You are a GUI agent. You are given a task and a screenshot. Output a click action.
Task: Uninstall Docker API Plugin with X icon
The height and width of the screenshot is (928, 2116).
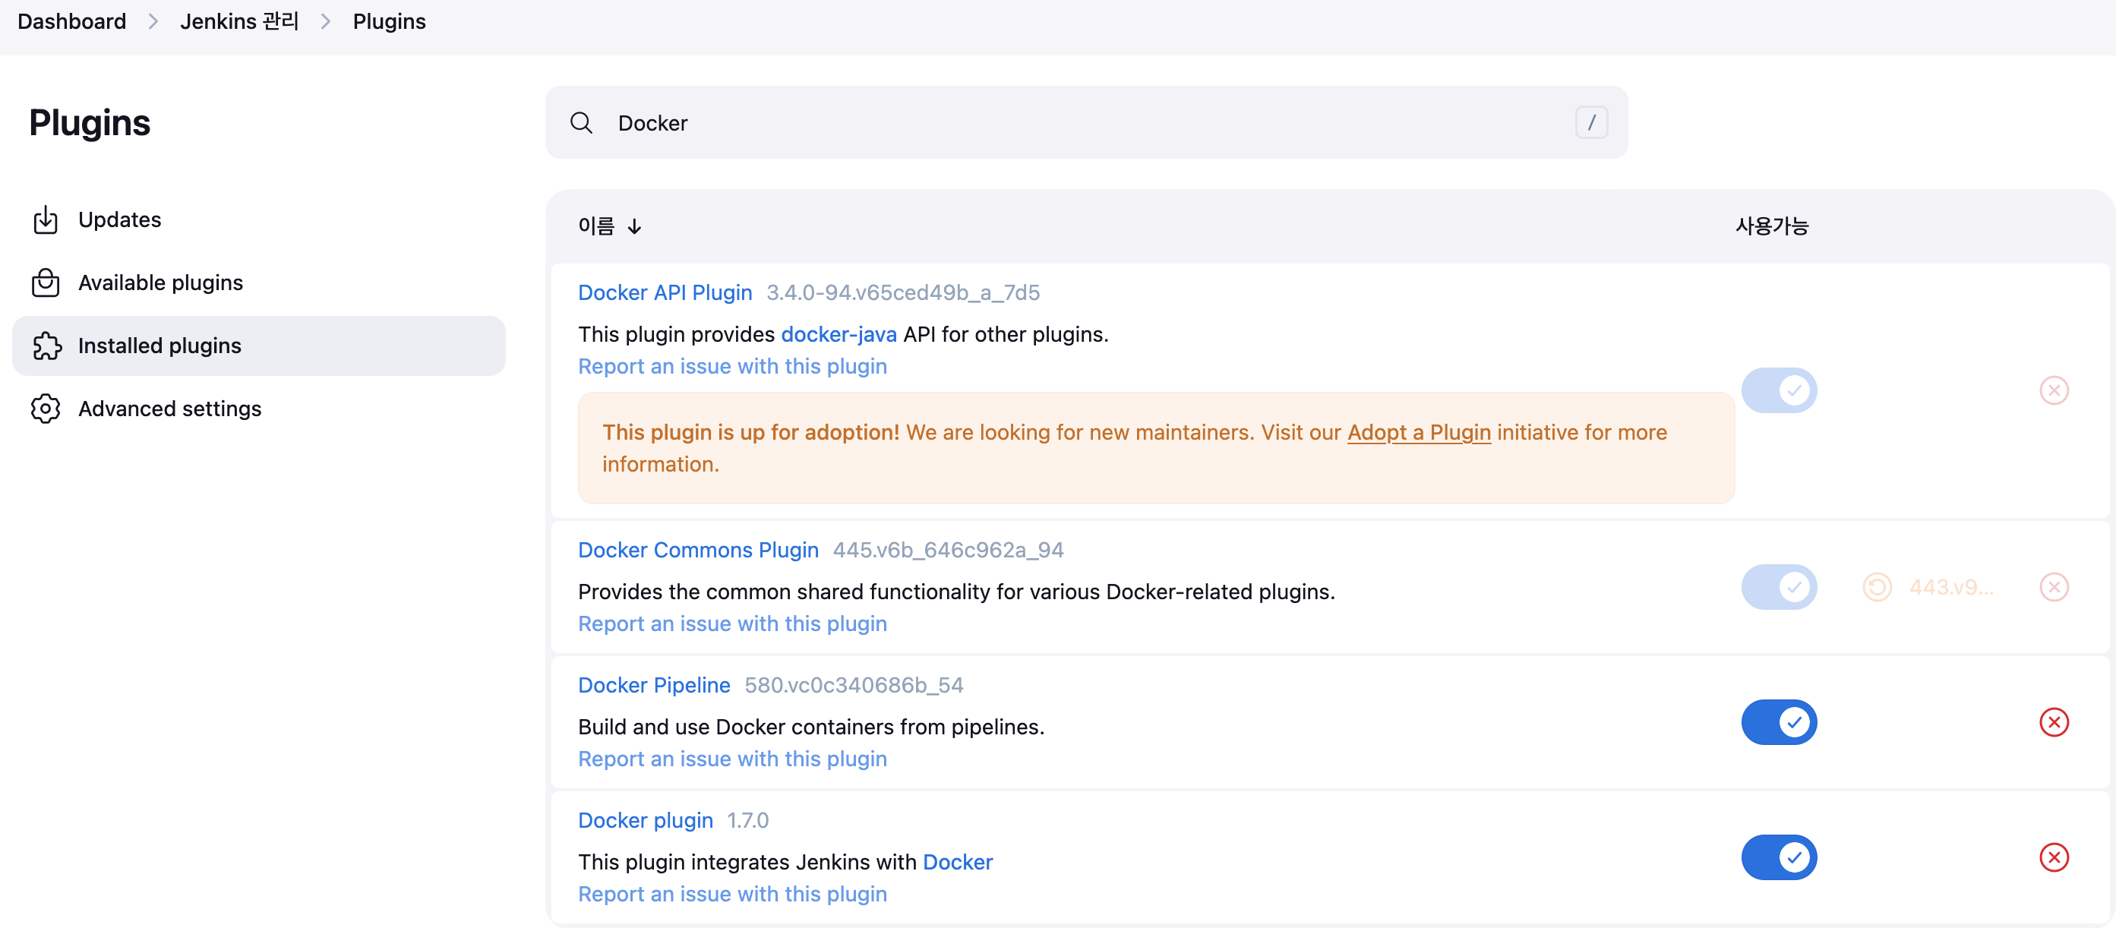[x=2054, y=390]
